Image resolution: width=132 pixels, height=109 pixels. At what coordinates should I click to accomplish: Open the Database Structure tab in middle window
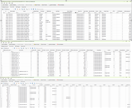pyautogui.click(x=4, y=46)
